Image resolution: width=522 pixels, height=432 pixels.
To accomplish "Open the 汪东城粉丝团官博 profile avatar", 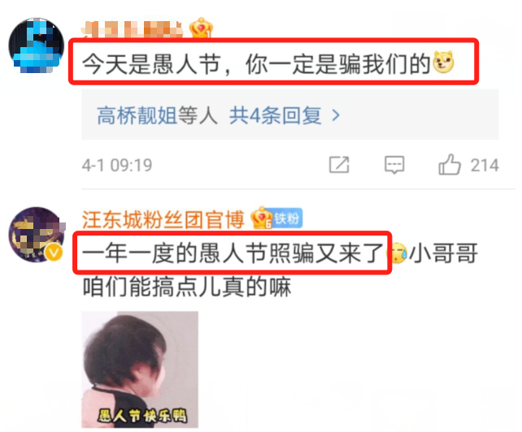I will [x=37, y=234].
